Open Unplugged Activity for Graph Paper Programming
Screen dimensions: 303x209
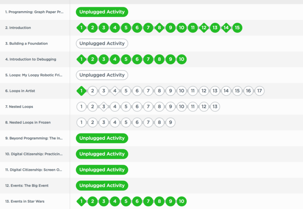102,12
